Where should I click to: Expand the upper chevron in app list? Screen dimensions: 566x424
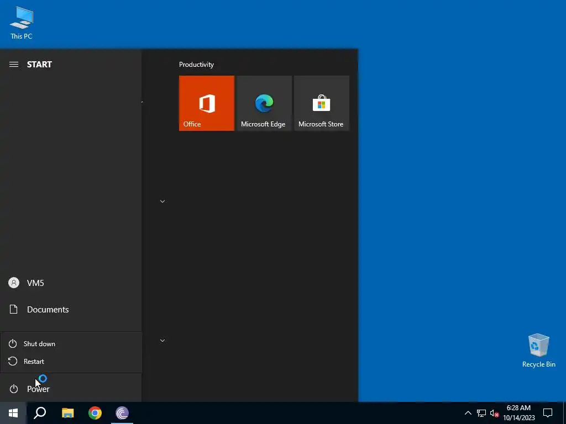point(163,202)
